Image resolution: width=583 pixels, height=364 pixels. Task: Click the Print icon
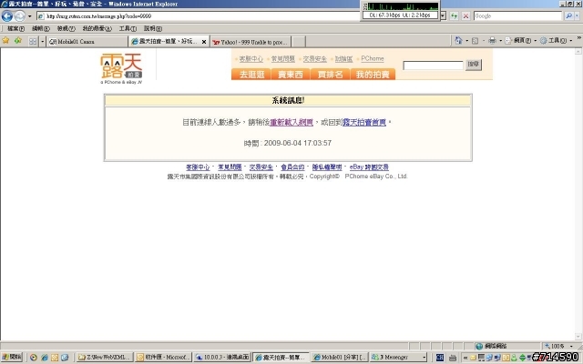[x=492, y=40]
